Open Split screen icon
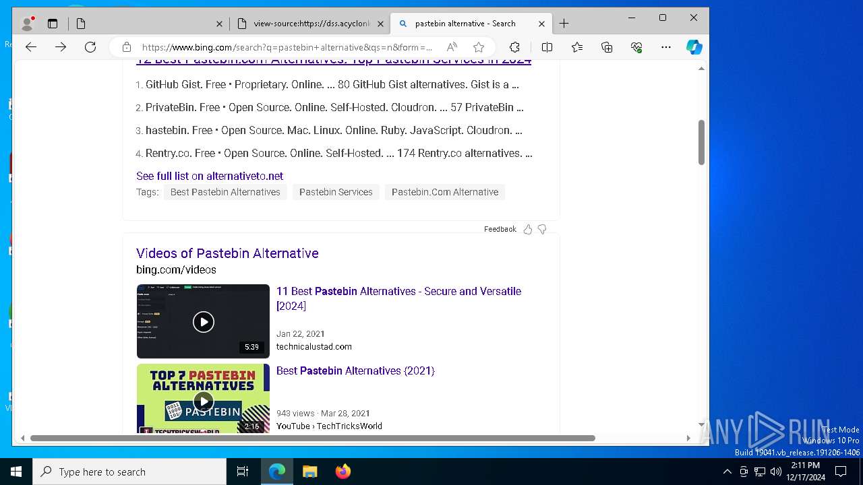The height and width of the screenshot is (485, 863). [x=547, y=47]
